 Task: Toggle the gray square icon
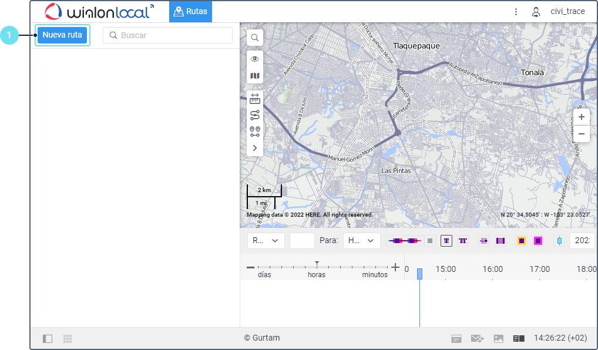click(430, 241)
